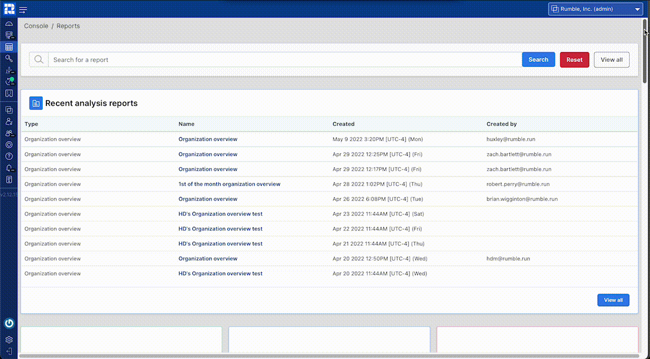This screenshot has height=359, width=650.
Task: Open zach.bartlett@rumble.run in the Created by column
Action: click(519, 154)
